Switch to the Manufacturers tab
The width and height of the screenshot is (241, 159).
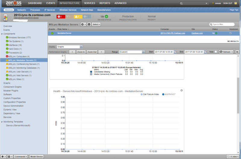click(x=104, y=10)
